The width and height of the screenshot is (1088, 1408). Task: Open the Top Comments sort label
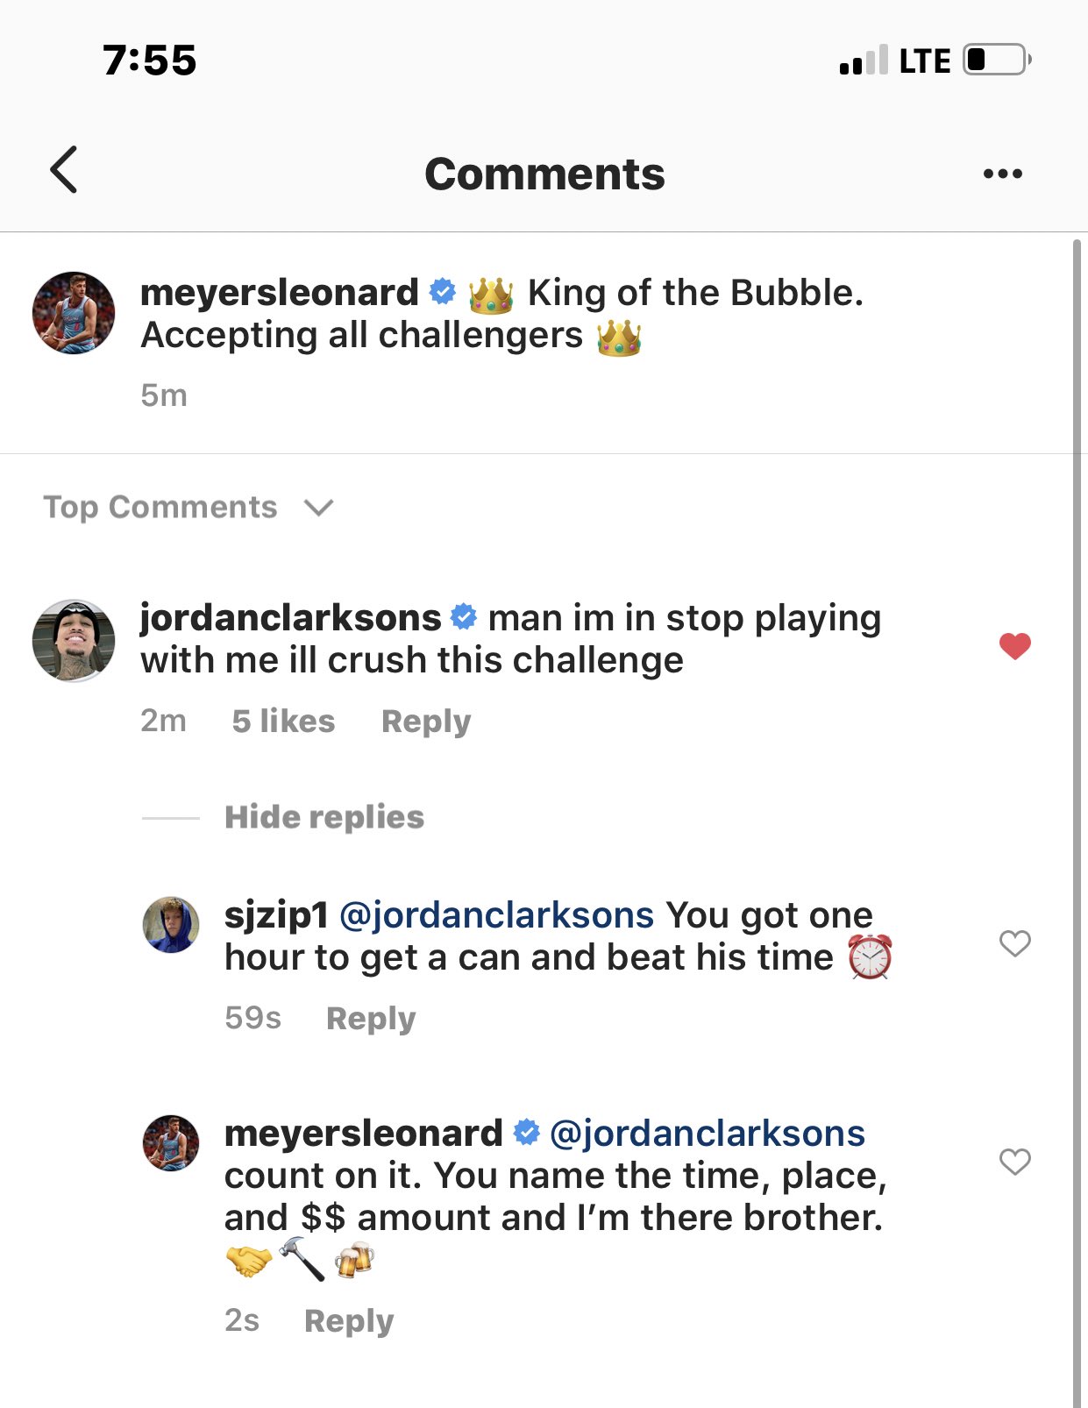[x=160, y=508]
